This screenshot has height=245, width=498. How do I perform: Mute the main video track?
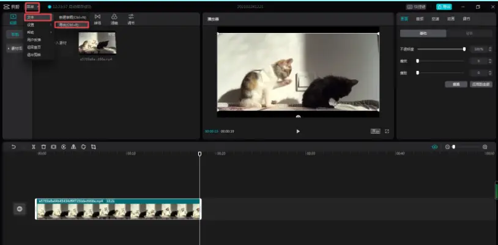[x=20, y=209]
